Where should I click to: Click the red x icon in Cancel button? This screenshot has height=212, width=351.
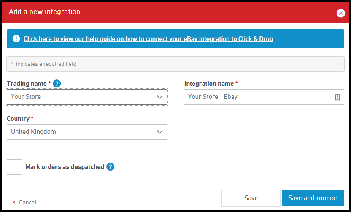(14, 203)
